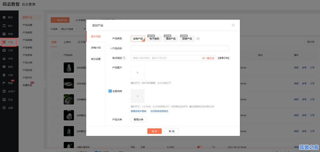Viewport: 320px width, 152px height.
Task: Open 产品表单 submenu item
Action: click(28, 55)
